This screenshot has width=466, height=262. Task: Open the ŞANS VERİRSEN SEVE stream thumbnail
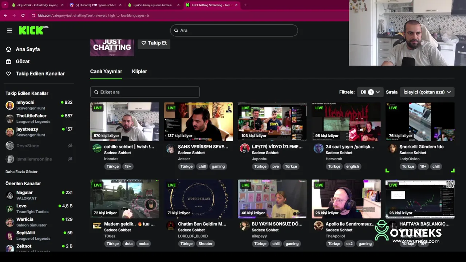198,122
